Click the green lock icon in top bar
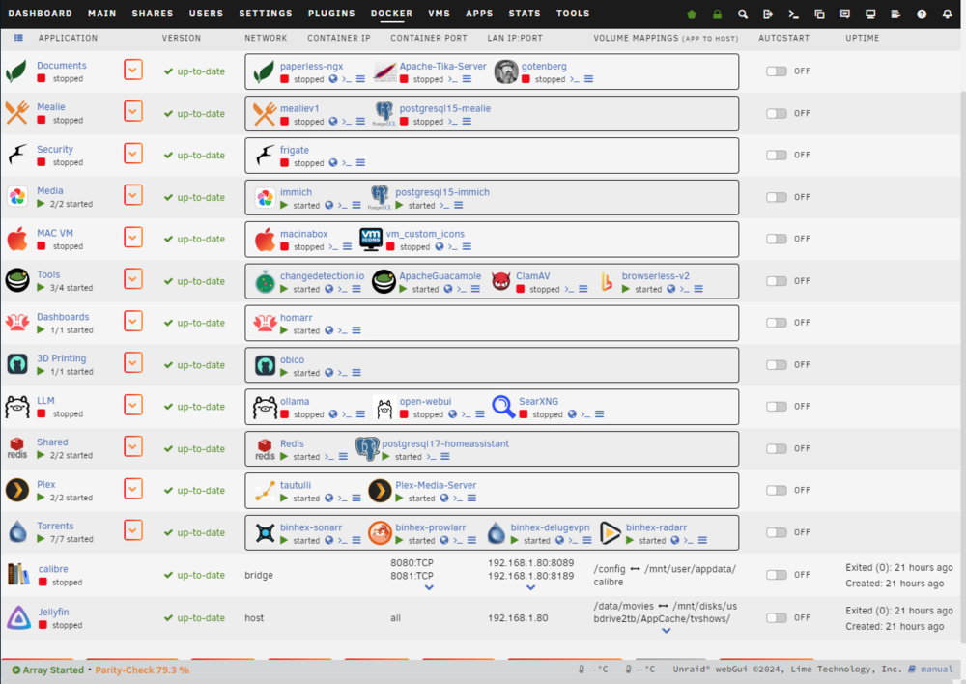 point(717,14)
